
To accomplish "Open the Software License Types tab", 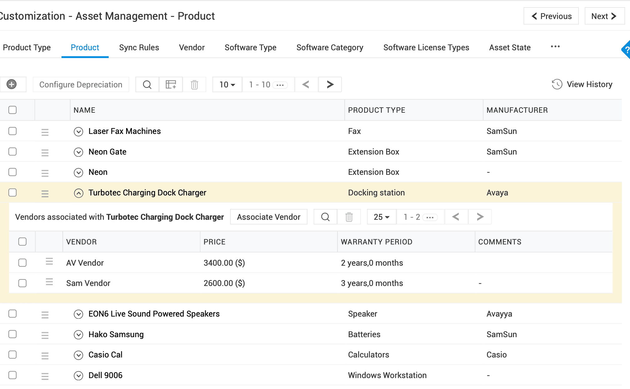I will 426,47.
